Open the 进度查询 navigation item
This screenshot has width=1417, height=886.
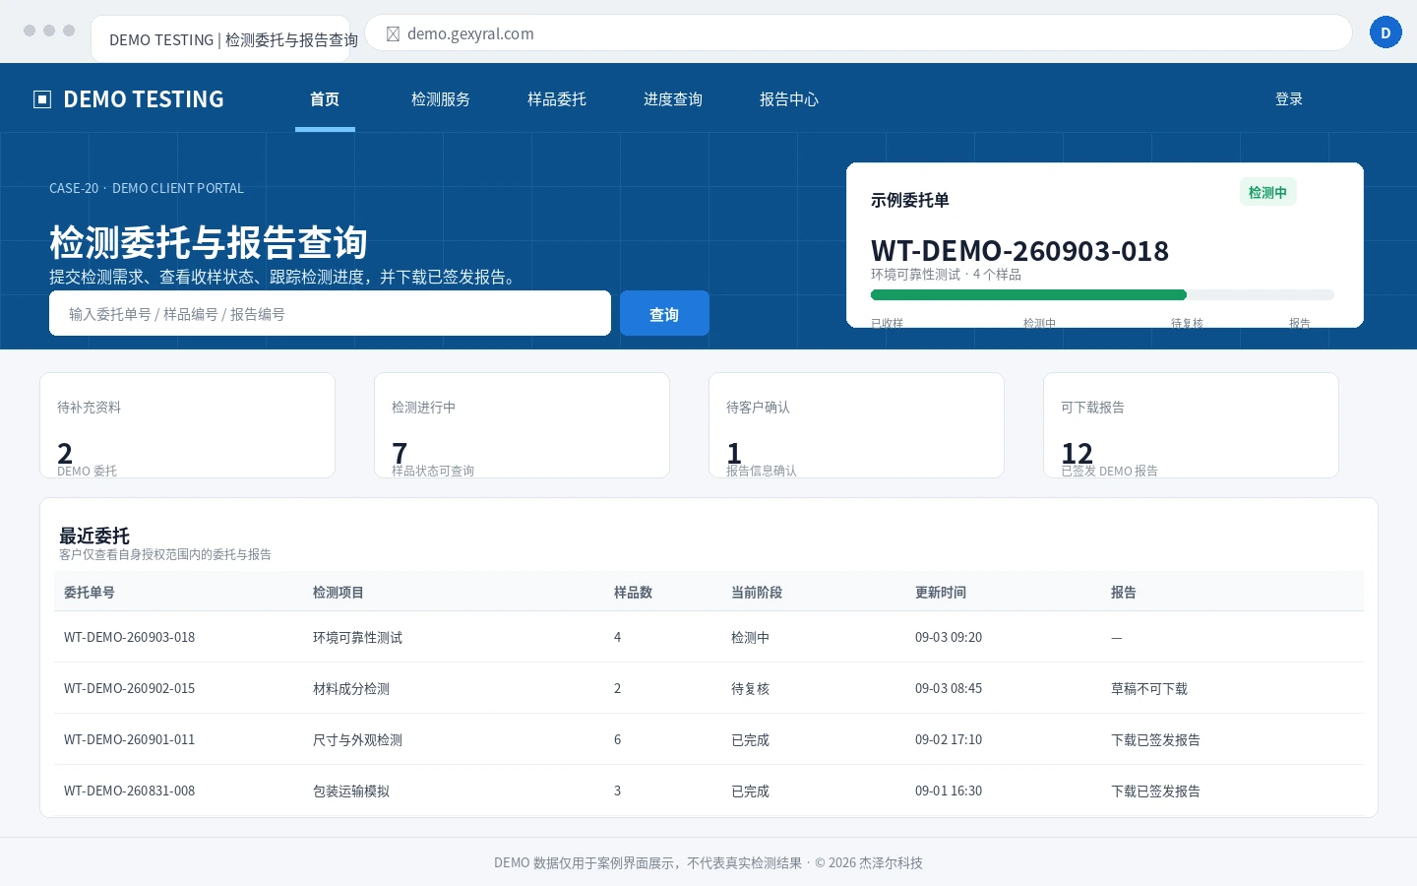pyautogui.click(x=673, y=99)
